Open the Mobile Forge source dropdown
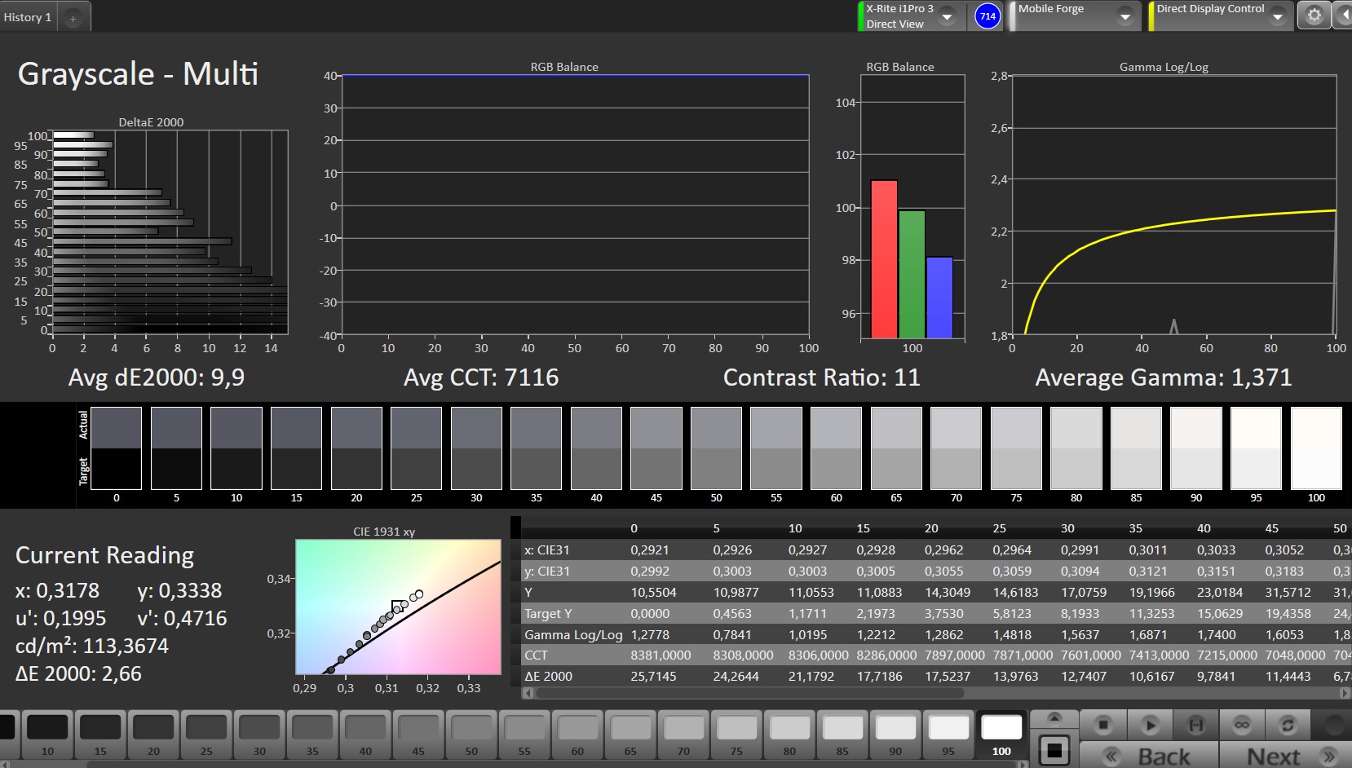The height and width of the screenshot is (768, 1352). [x=1124, y=16]
